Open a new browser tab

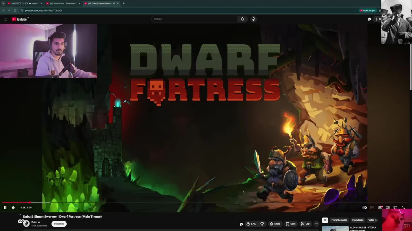point(124,3)
